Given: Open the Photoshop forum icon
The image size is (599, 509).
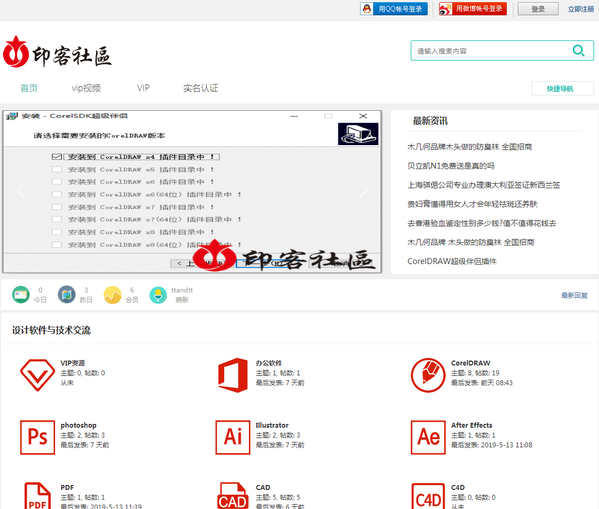Looking at the screenshot, I should point(38,437).
